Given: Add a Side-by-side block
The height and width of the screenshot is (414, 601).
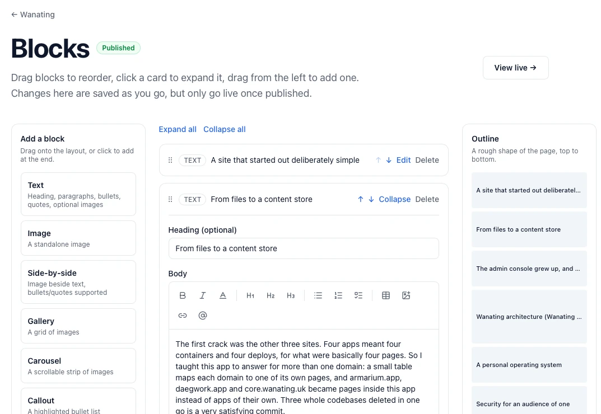Looking at the screenshot, I should (x=78, y=282).
